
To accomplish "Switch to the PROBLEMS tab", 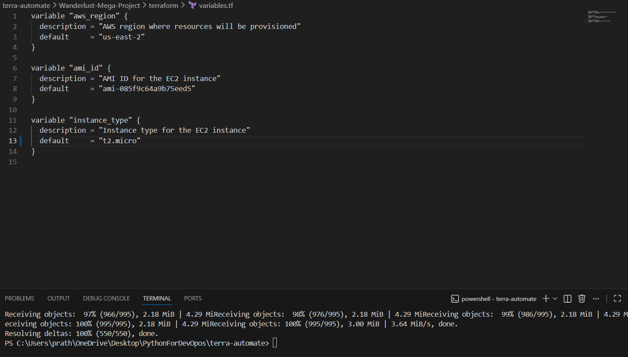I will (x=19, y=298).
